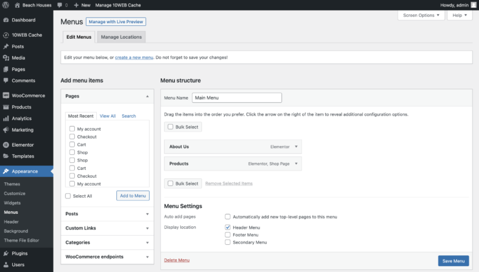
Task: Click the 10WEB Cache sidebar icon
Action: click(6, 35)
